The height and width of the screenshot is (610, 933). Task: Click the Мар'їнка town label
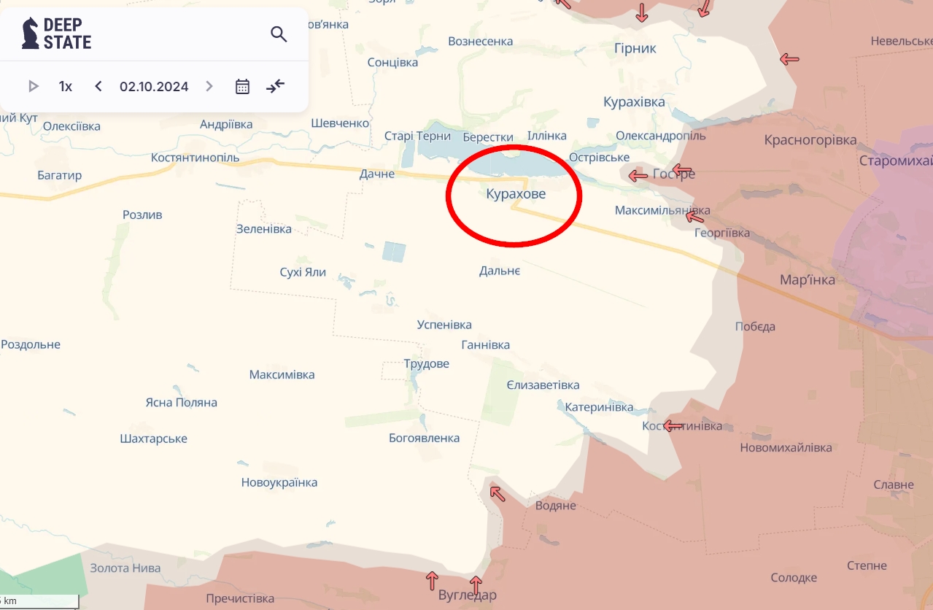tap(808, 279)
